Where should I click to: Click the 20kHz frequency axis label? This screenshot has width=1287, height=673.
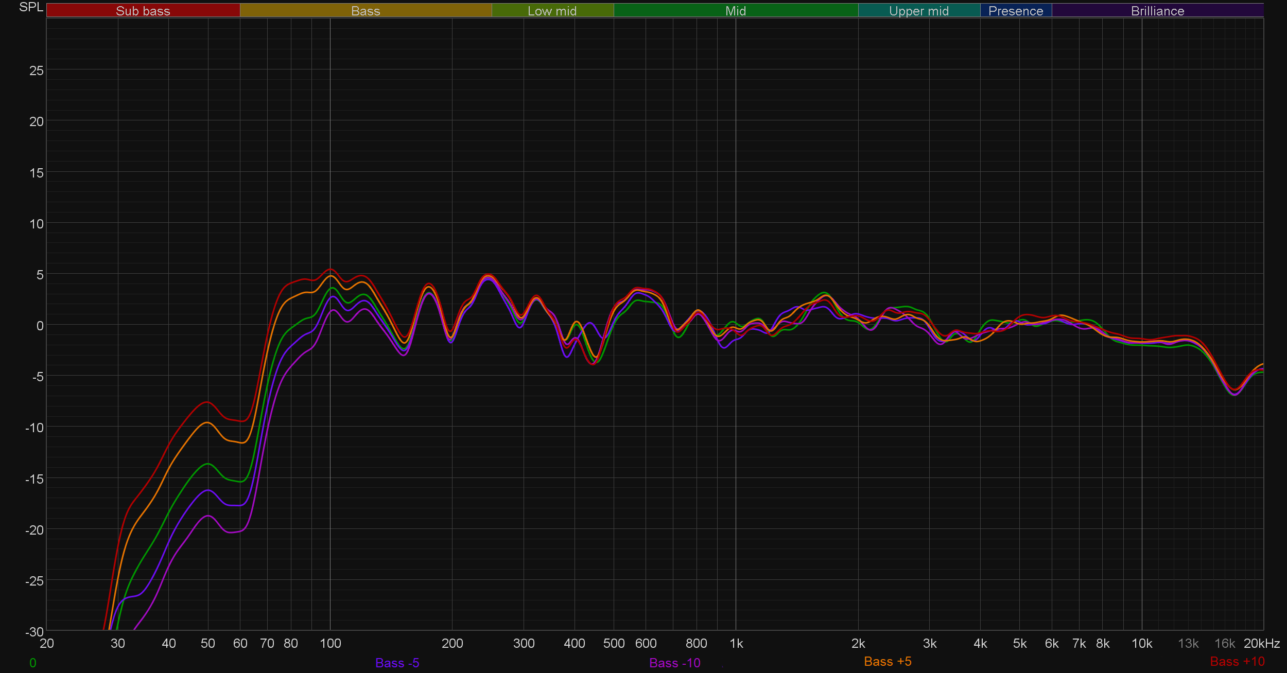coord(1261,643)
